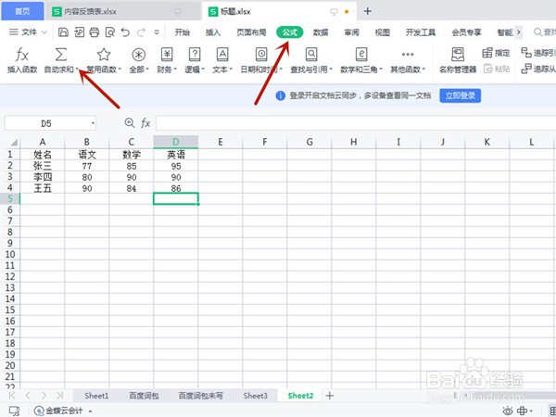Click the Name Box showing D5

click(46, 123)
